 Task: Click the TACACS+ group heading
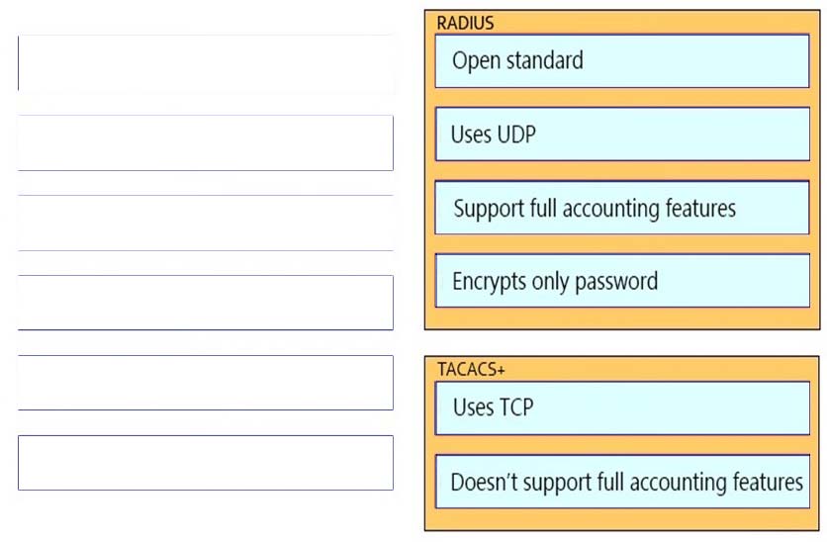pyautogui.click(x=471, y=369)
